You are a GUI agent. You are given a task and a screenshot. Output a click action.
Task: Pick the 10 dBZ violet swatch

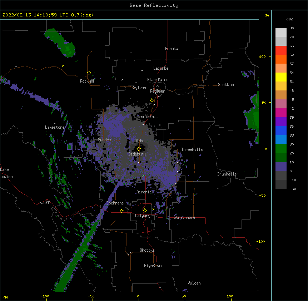pyautogui.click(x=281, y=167)
